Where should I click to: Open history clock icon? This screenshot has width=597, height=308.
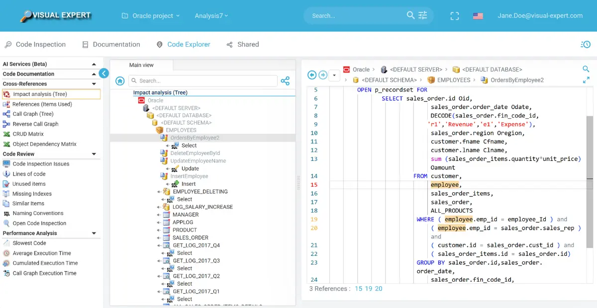585,44
